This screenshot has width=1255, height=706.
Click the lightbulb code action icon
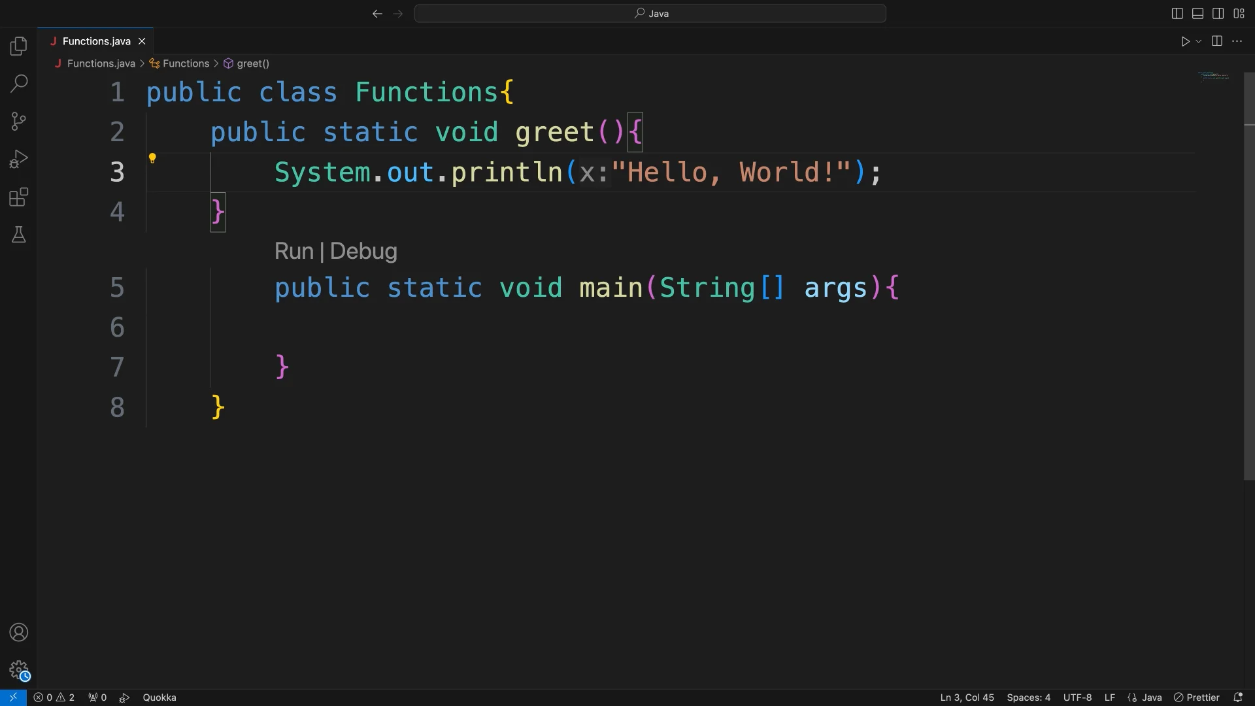click(x=152, y=158)
